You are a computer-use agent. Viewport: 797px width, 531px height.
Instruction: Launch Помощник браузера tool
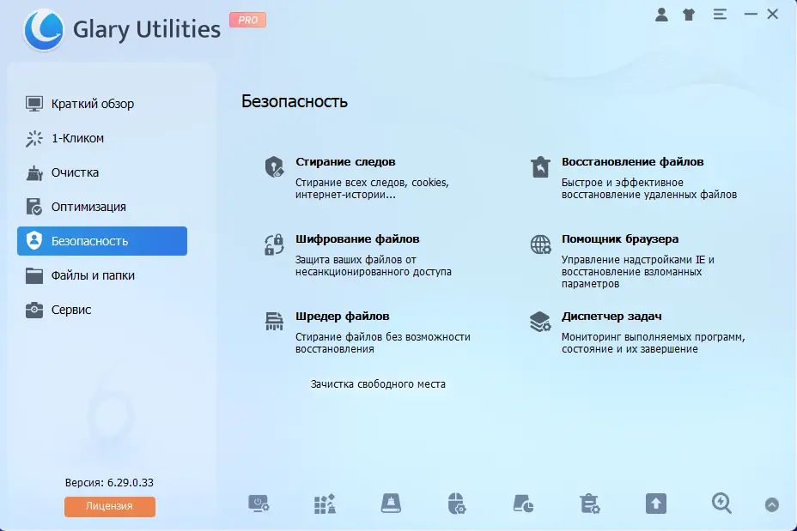tap(619, 239)
